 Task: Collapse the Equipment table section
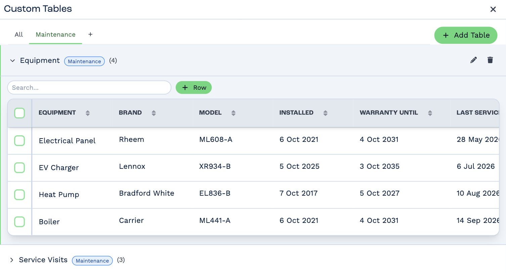12,61
